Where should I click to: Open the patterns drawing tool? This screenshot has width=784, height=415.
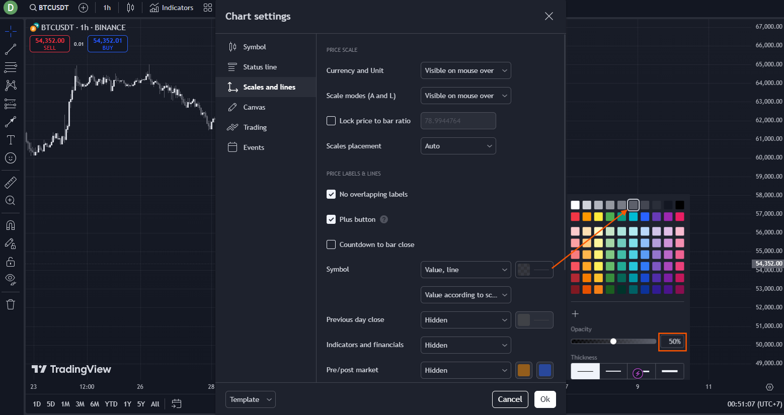11,86
